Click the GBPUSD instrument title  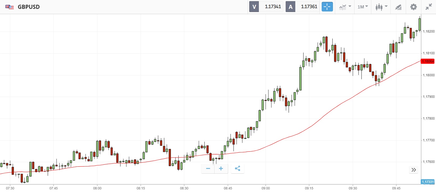point(29,7)
